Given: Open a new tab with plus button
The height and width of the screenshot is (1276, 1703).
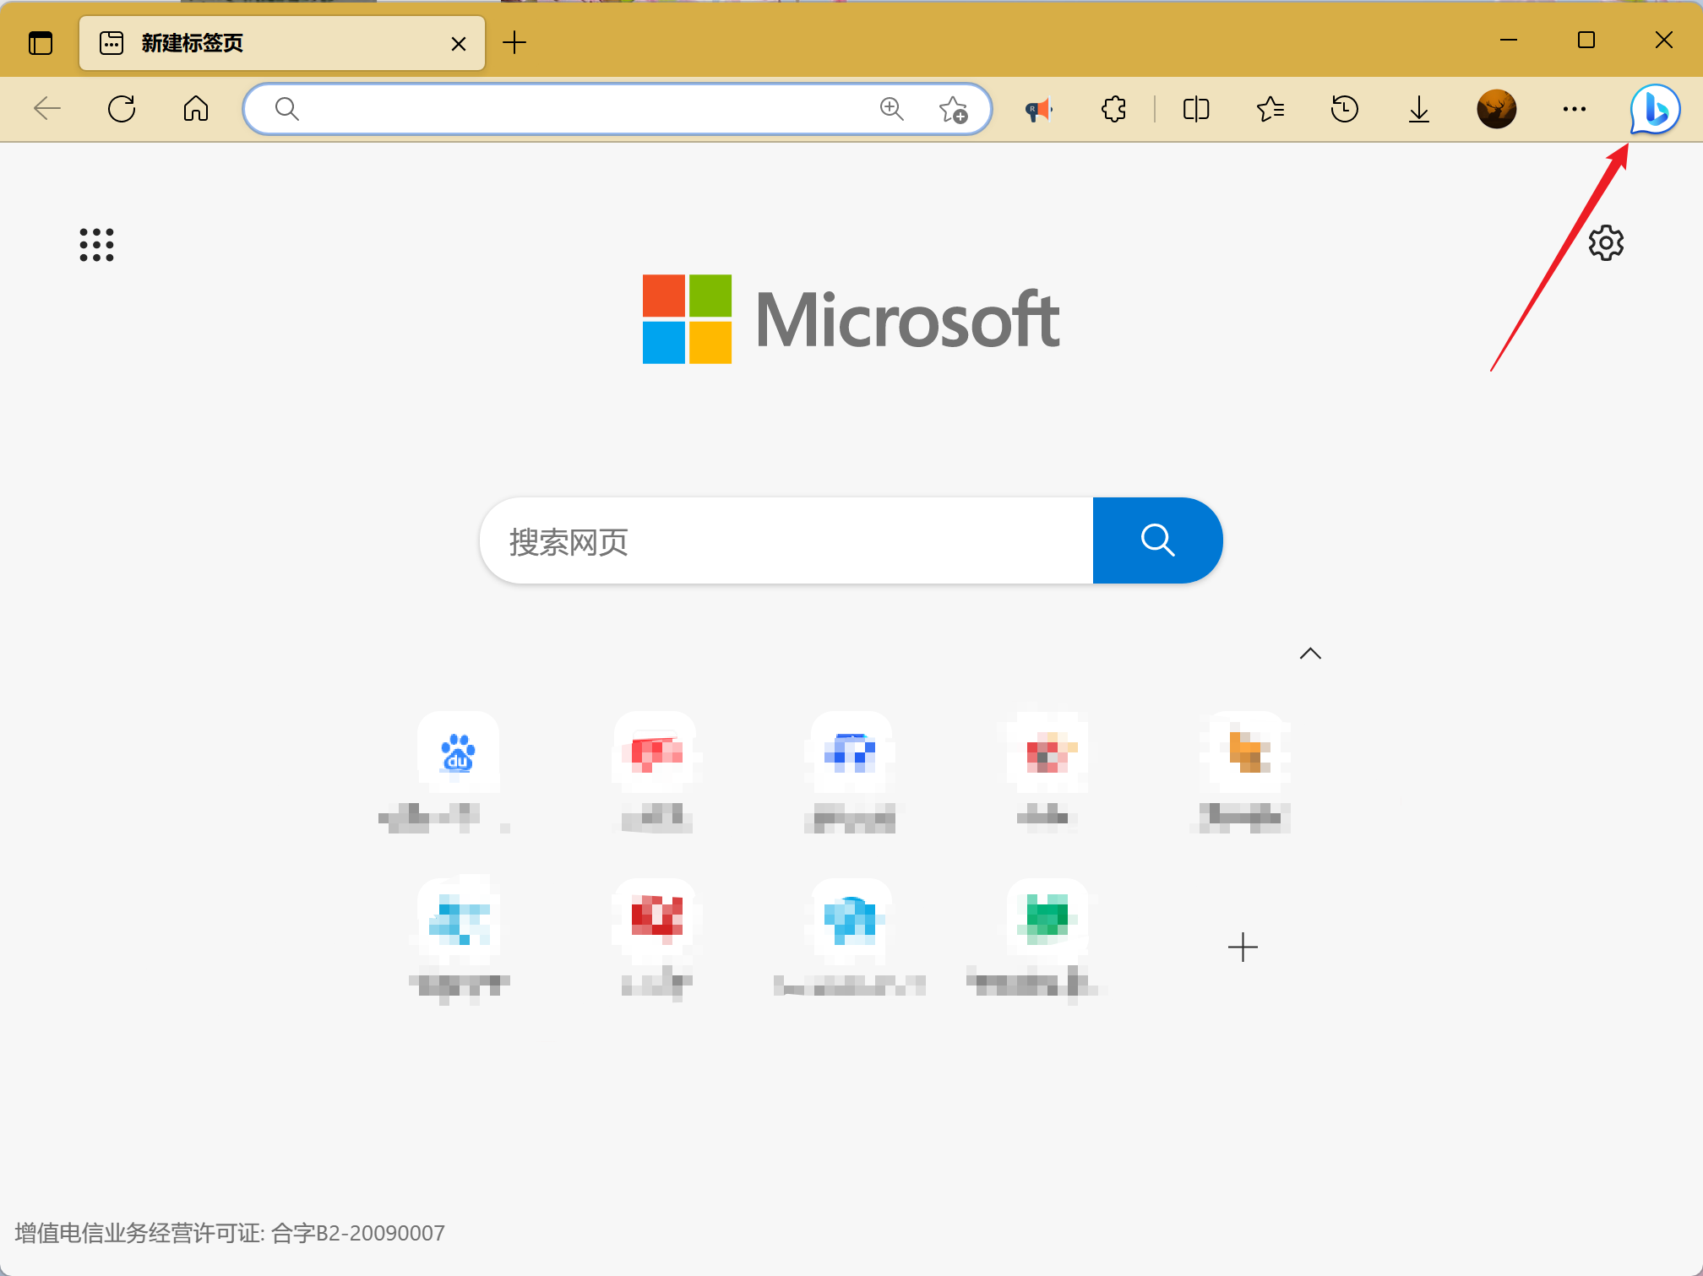Looking at the screenshot, I should tap(514, 42).
